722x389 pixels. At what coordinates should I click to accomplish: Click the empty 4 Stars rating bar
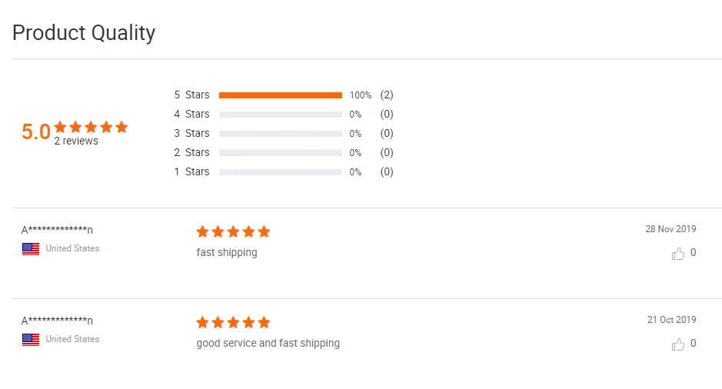click(x=280, y=115)
